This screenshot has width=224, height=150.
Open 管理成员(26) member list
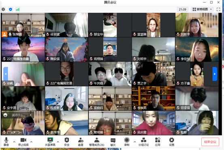click(x=96, y=142)
